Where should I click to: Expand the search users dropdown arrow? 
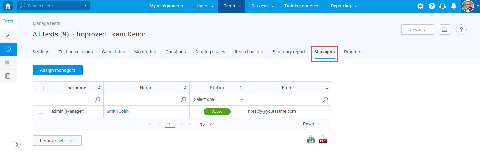tap(85, 6)
